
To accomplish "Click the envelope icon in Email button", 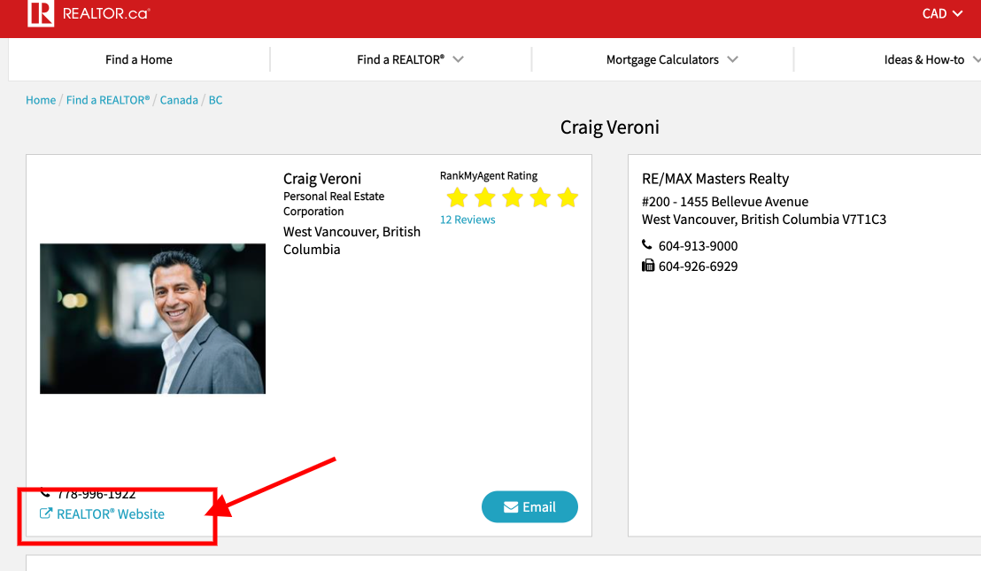I will pos(511,507).
